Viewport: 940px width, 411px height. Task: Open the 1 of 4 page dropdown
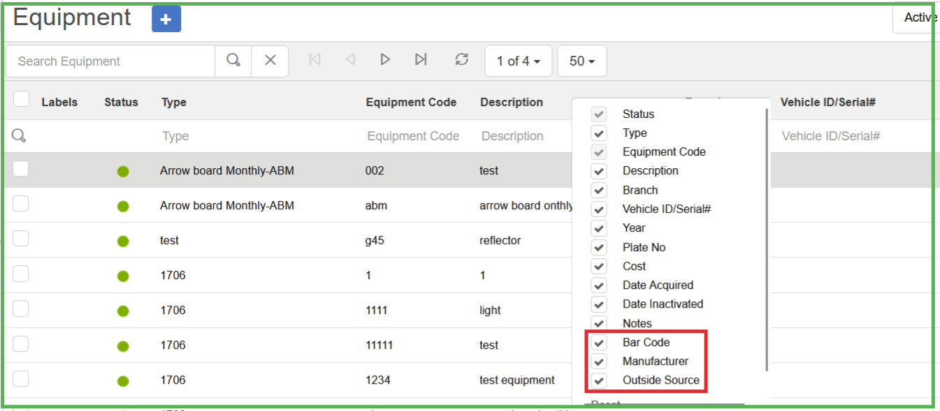[x=518, y=61]
